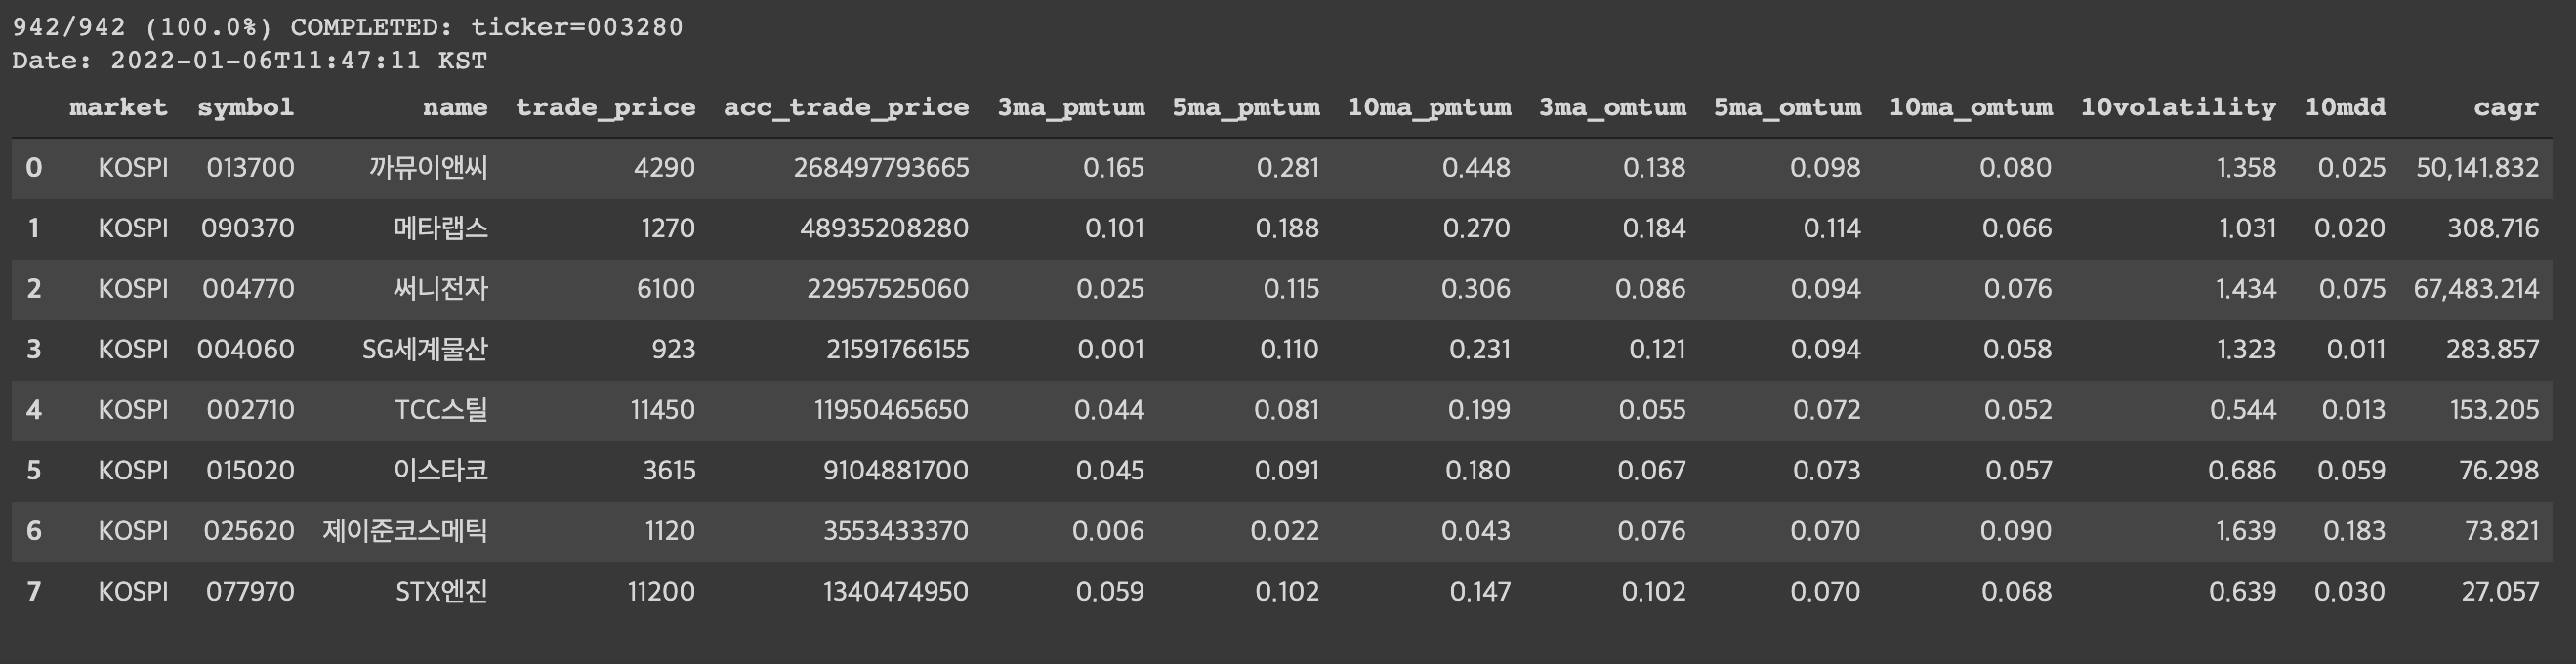This screenshot has height=664, width=2576.
Task: Select cagr value 27.057
Action: point(2500,591)
